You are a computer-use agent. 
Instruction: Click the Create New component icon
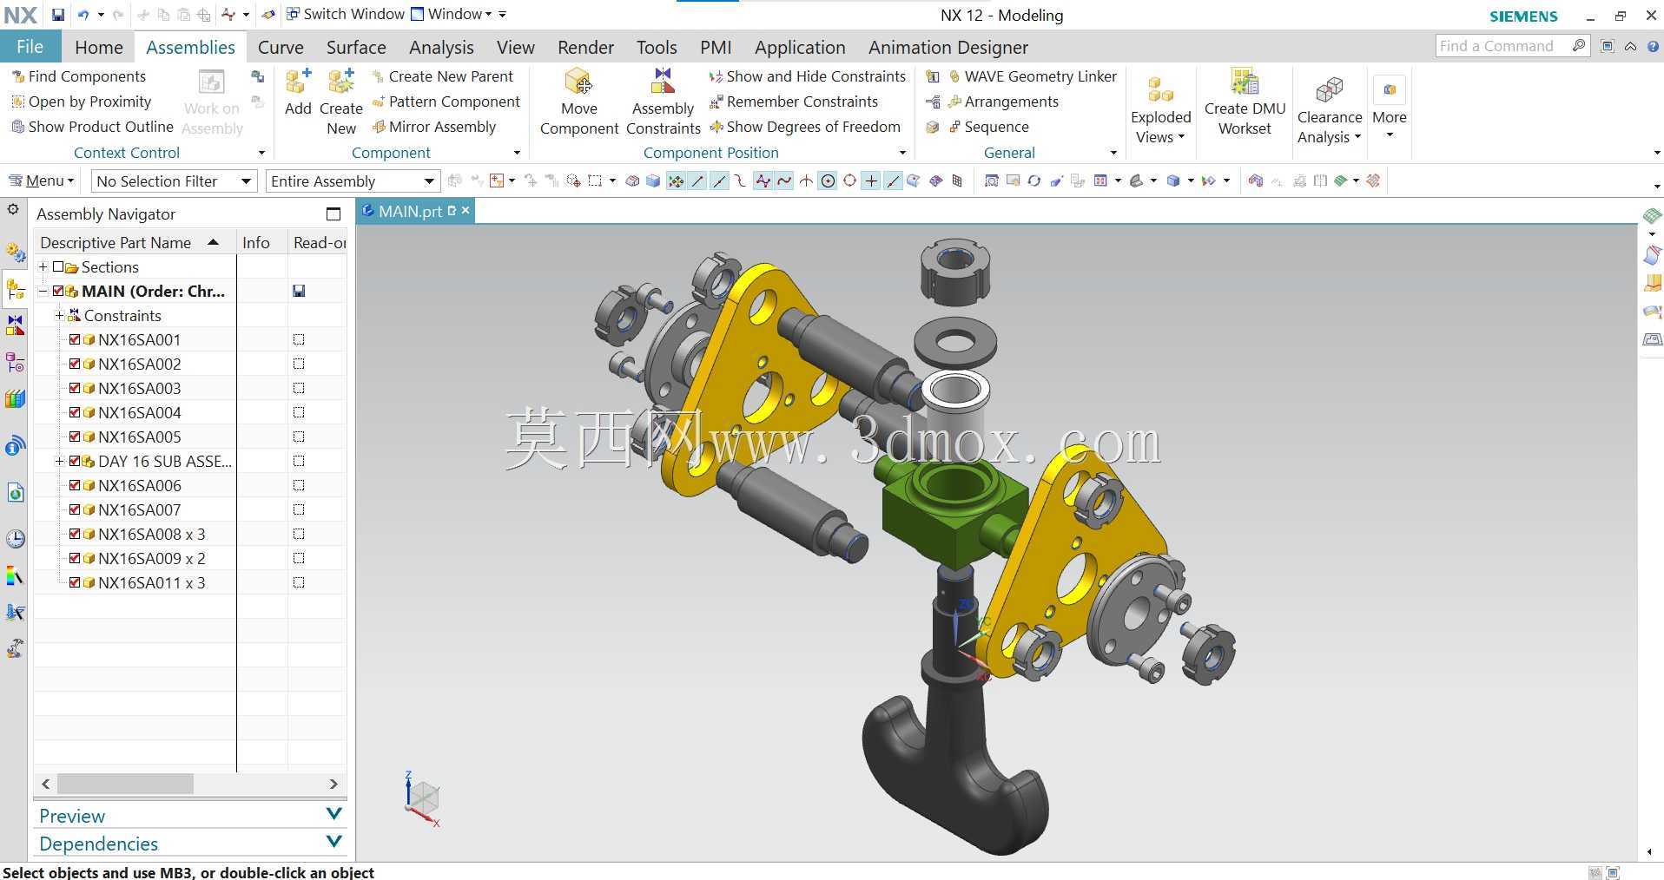[340, 82]
